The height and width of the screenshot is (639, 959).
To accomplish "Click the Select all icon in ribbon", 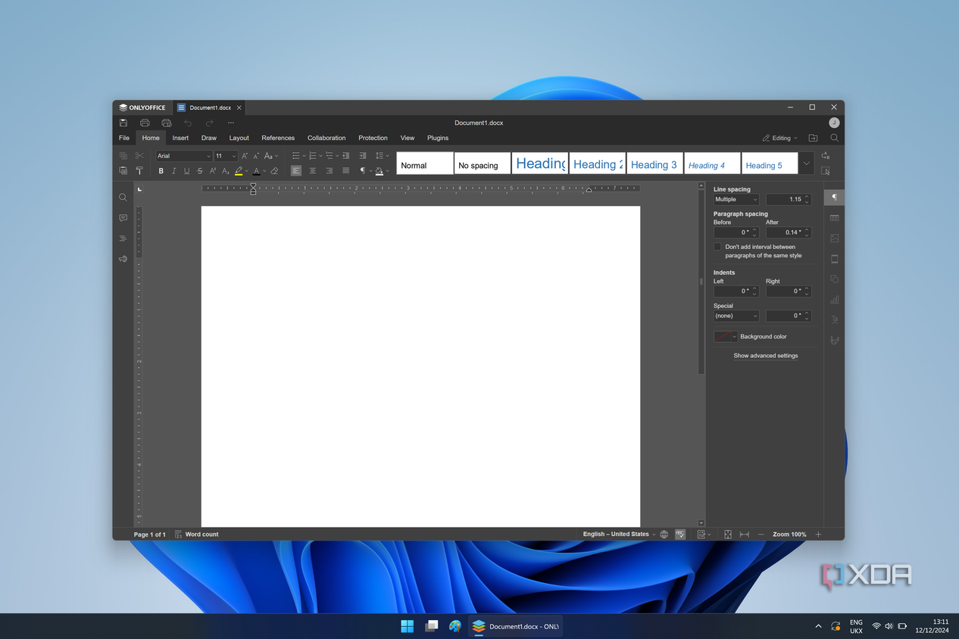I will click(826, 171).
